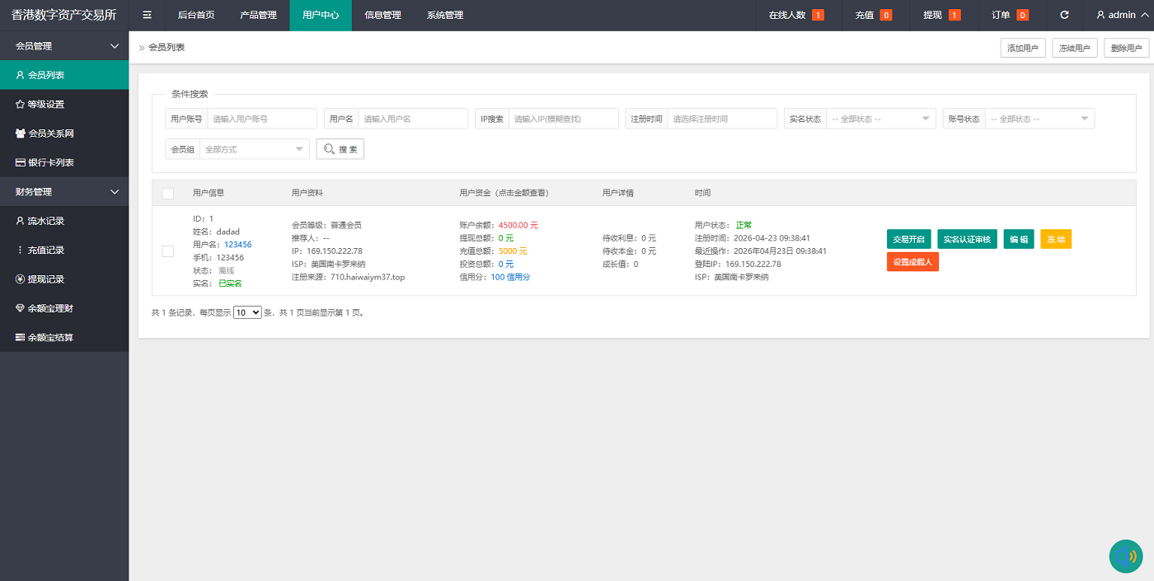1154x581 pixels.
Task: Click the 用户账号 input field
Action: click(261, 119)
